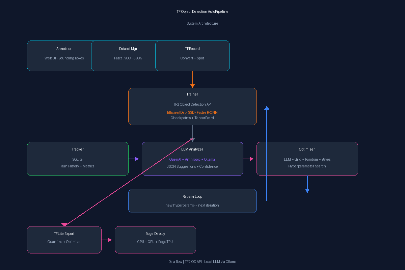Click the 'TF Object Detection AutoPipeline' heading
The height and width of the screenshot is (270, 405).
point(202,12)
